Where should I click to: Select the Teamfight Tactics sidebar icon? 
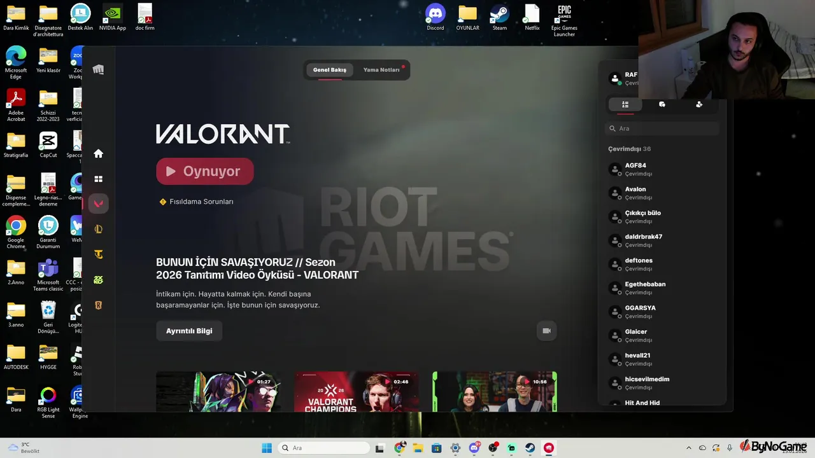[x=98, y=254]
